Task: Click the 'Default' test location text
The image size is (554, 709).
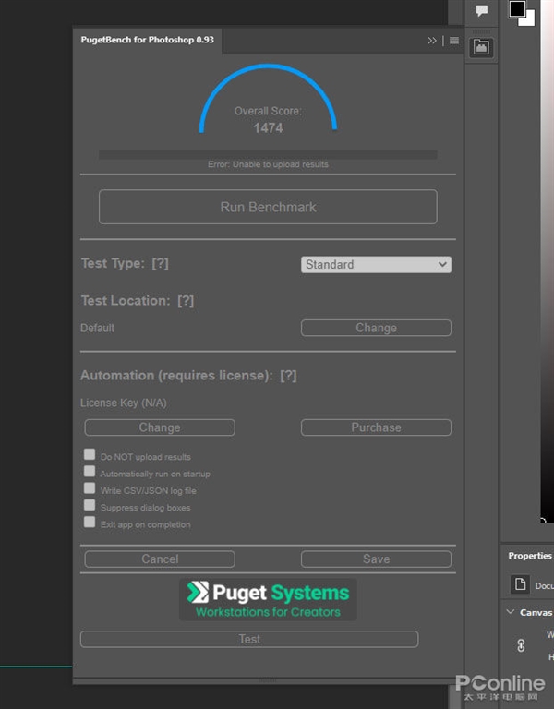Action: click(97, 328)
